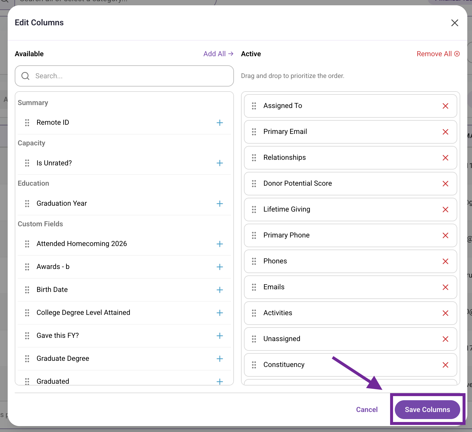The image size is (472, 432).
Task: Add Birth Date custom field column
Action: click(220, 290)
